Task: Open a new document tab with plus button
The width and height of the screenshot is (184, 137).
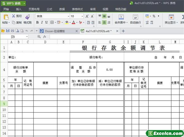Action: pyautogui.click(x=123, y=31)
